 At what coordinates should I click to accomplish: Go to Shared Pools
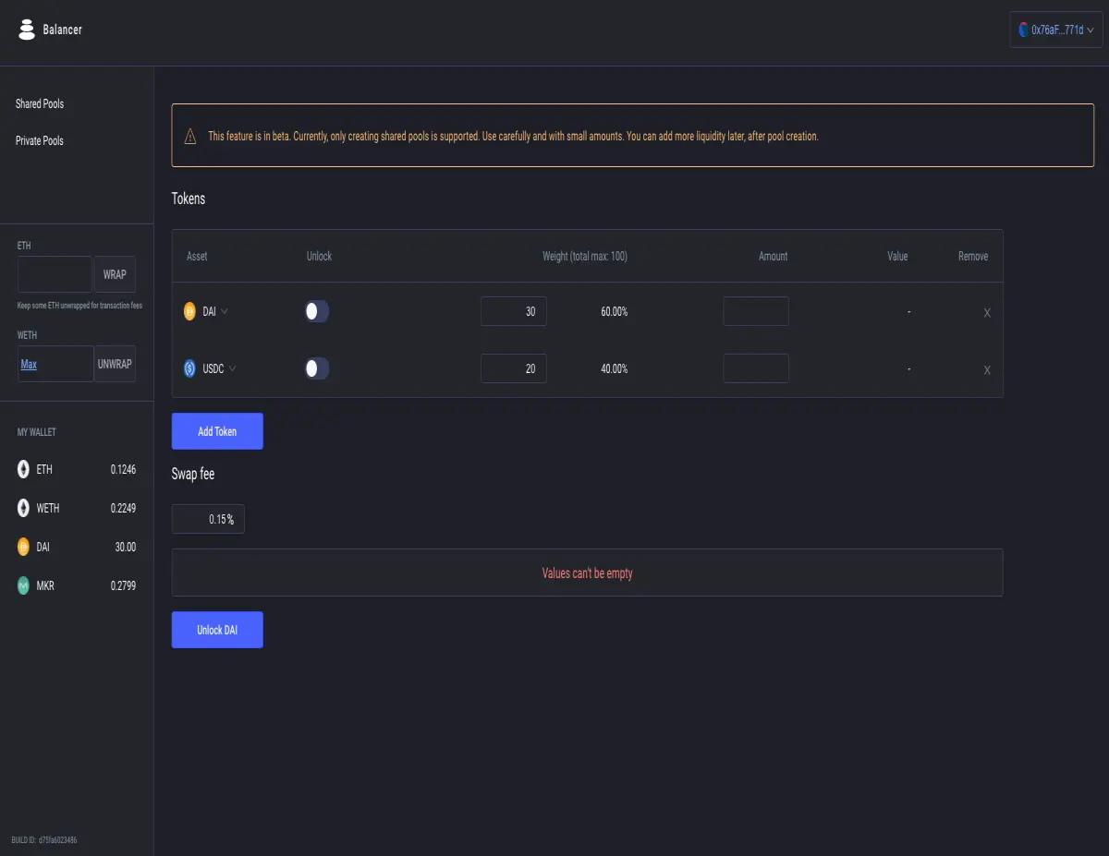tap(40, 103)
